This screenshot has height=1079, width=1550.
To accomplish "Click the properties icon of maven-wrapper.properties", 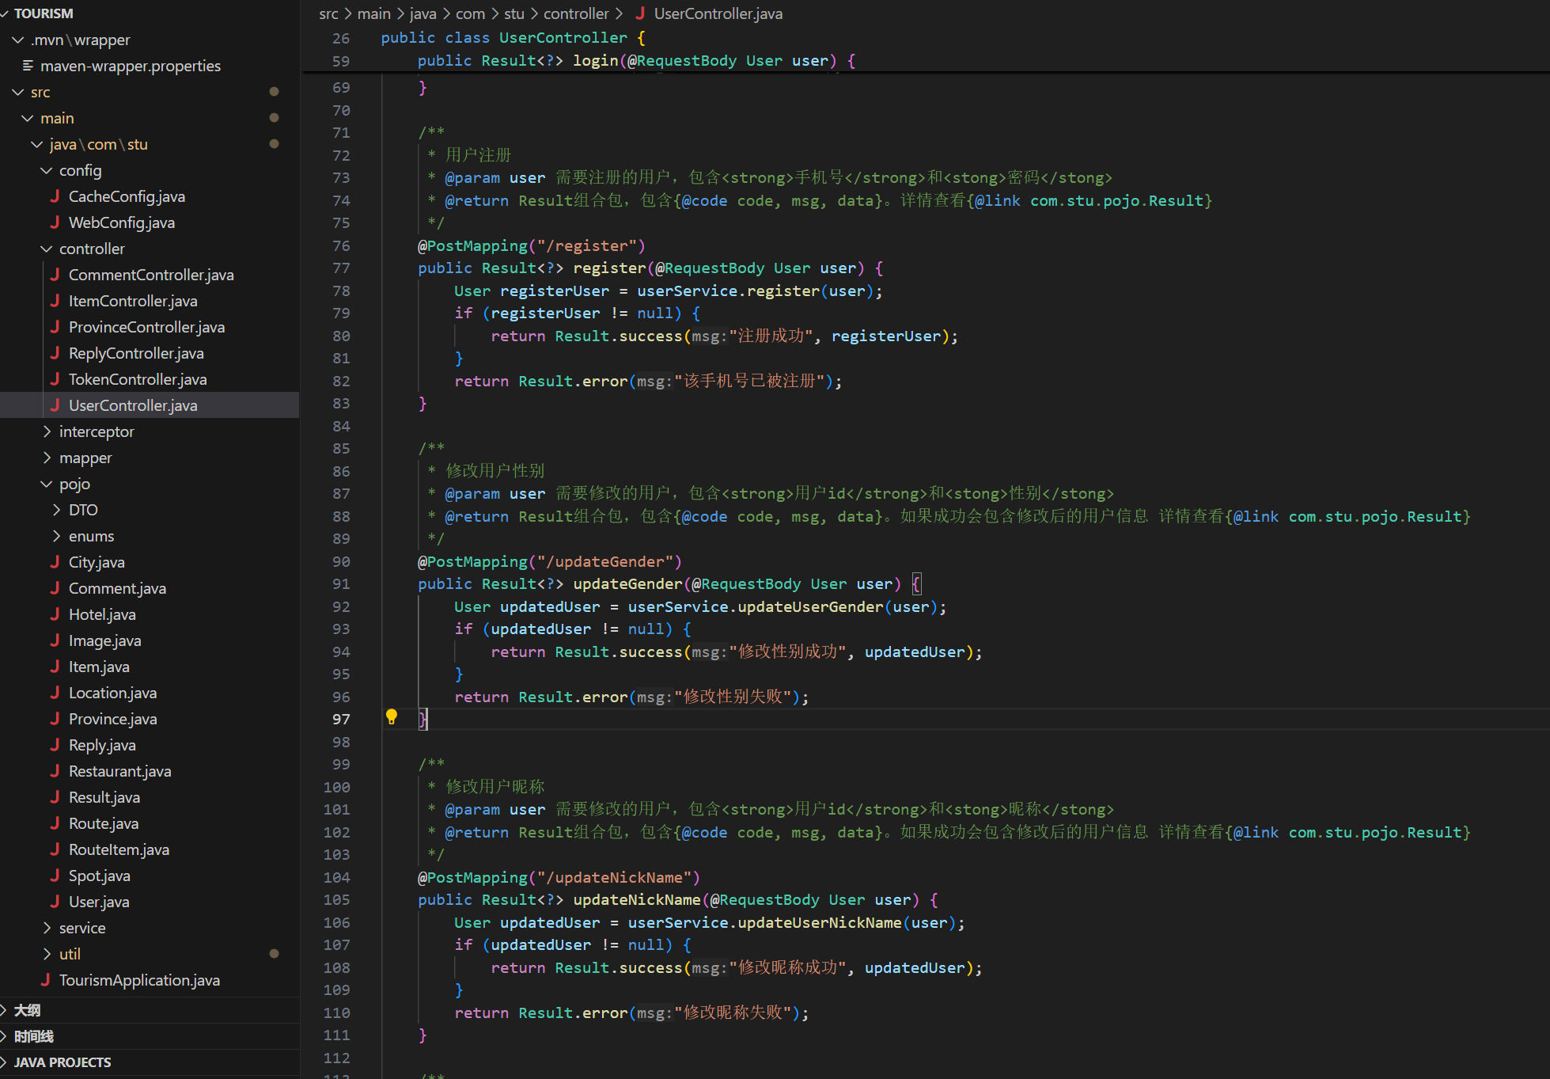I will pyautogui.click(x=28, y=66).
